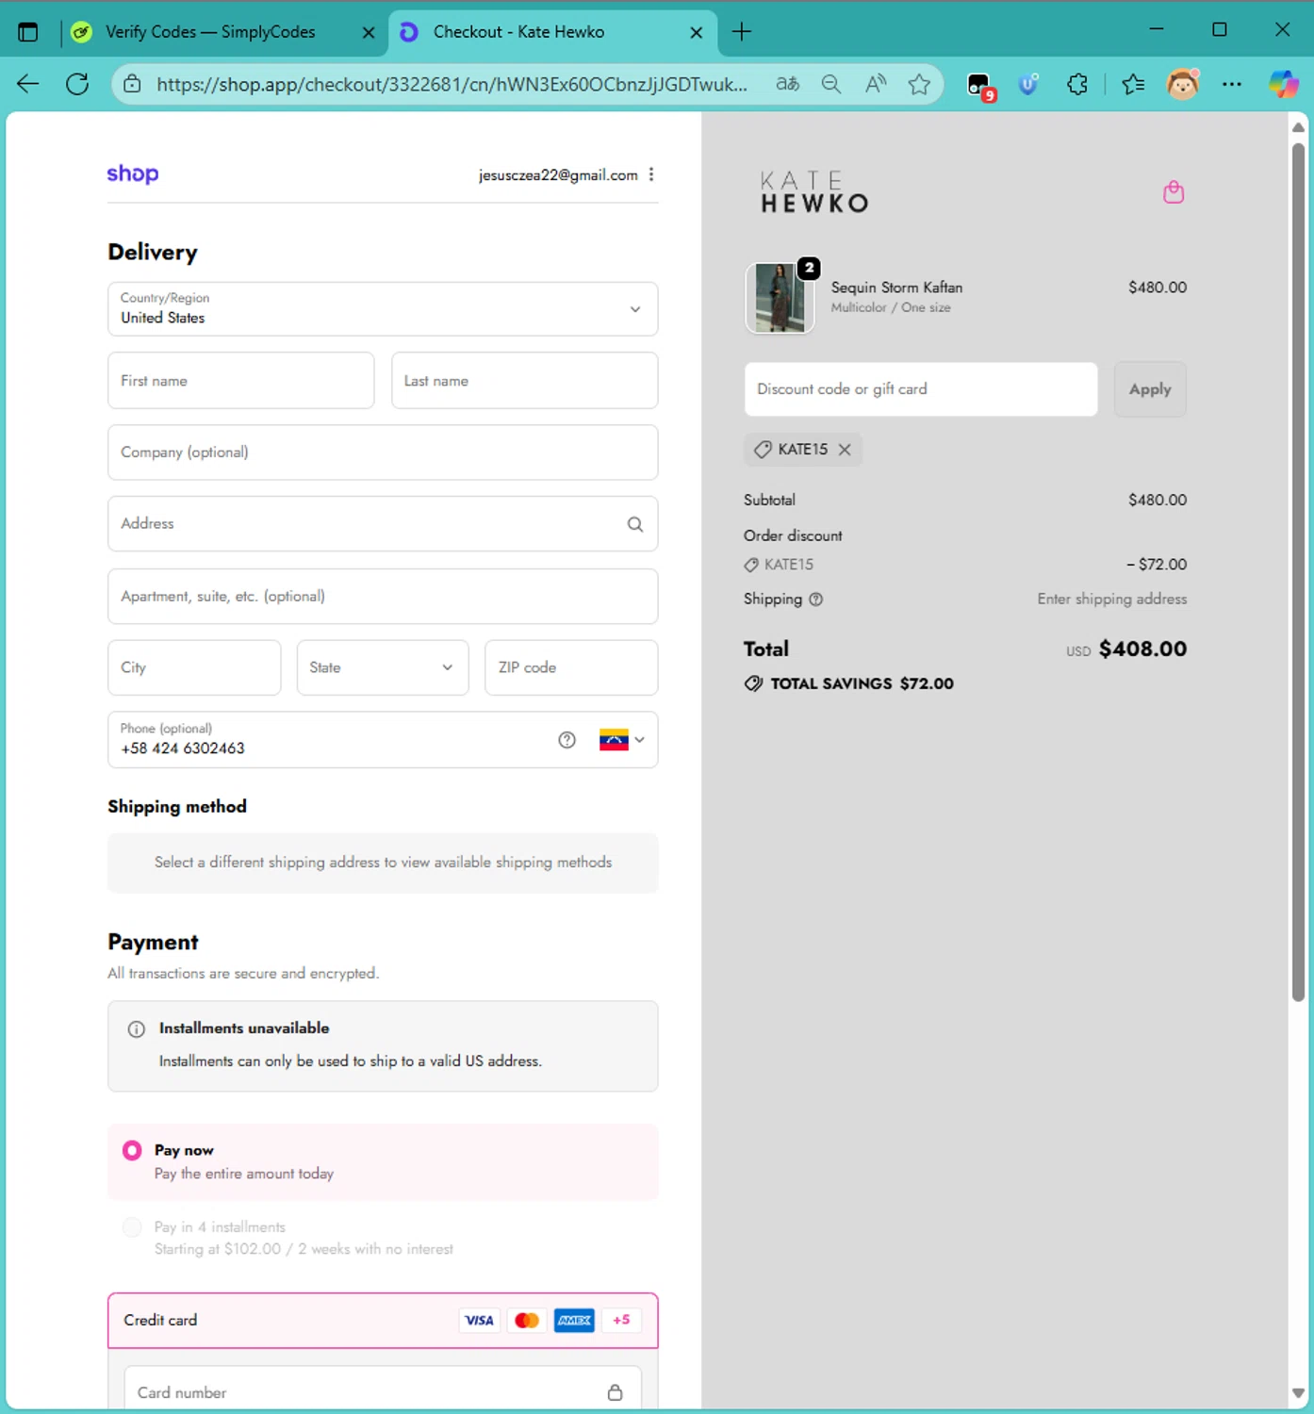
Task: Focus the Last name field
Action: 525,381
